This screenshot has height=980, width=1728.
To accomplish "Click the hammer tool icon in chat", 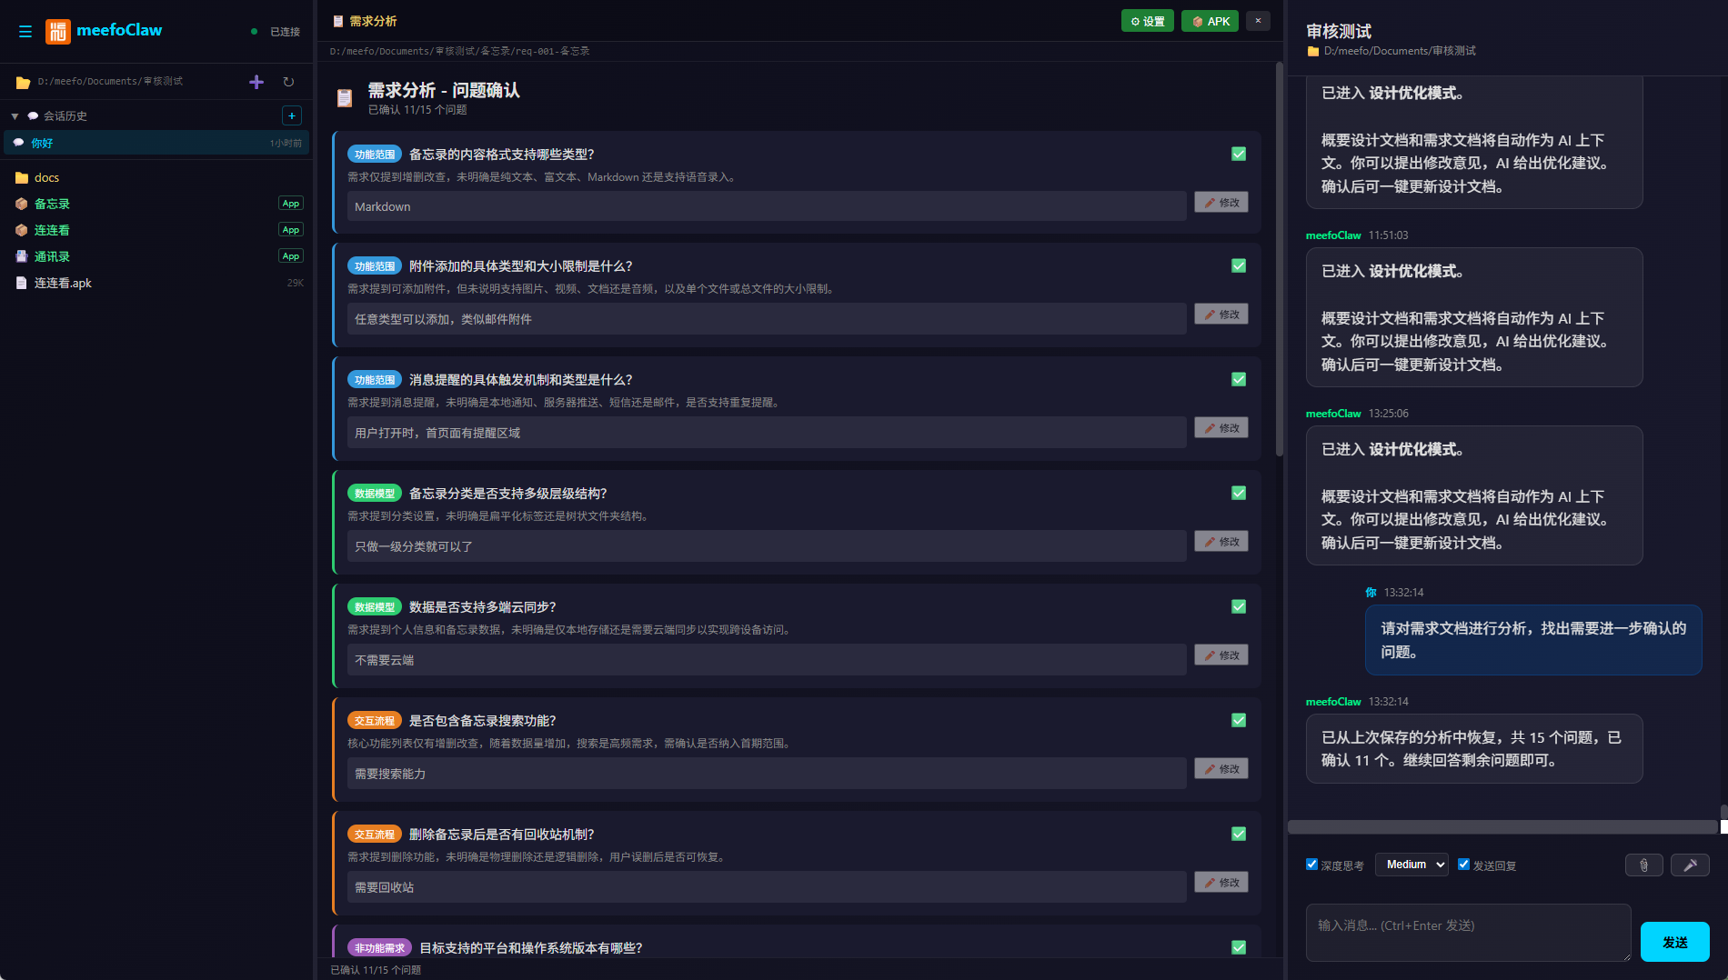I will pyautogui.click(x=1691, y=865).
